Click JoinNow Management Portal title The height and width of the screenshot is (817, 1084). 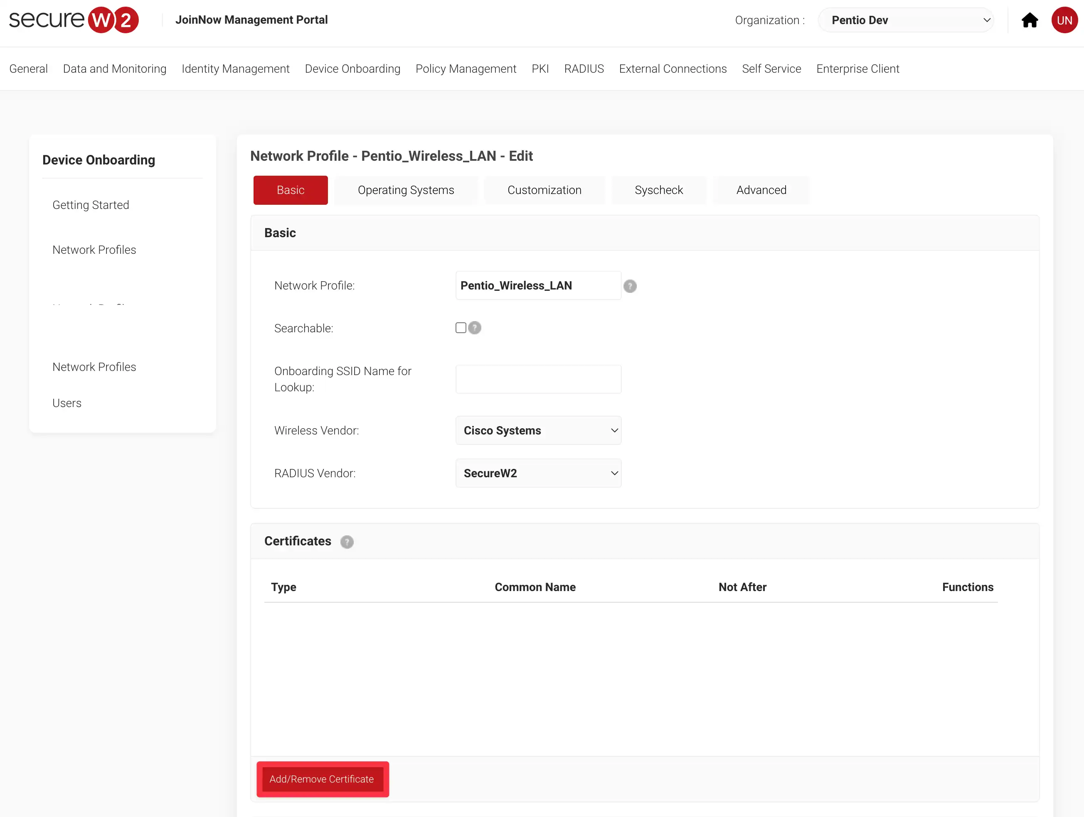point(251,20)
